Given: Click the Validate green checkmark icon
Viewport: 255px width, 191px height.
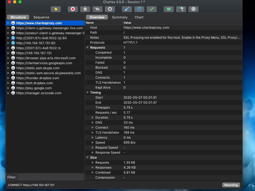Looking at the screenshot, I should (152, 9).
